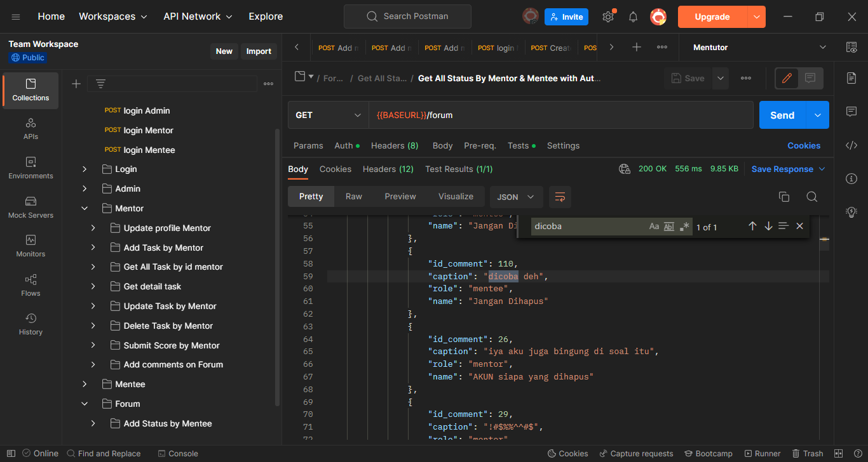Image resolution: width=868 pixels, height=462 pixels.
Task: Open the History sidebar panel
Action: point(31,324)
